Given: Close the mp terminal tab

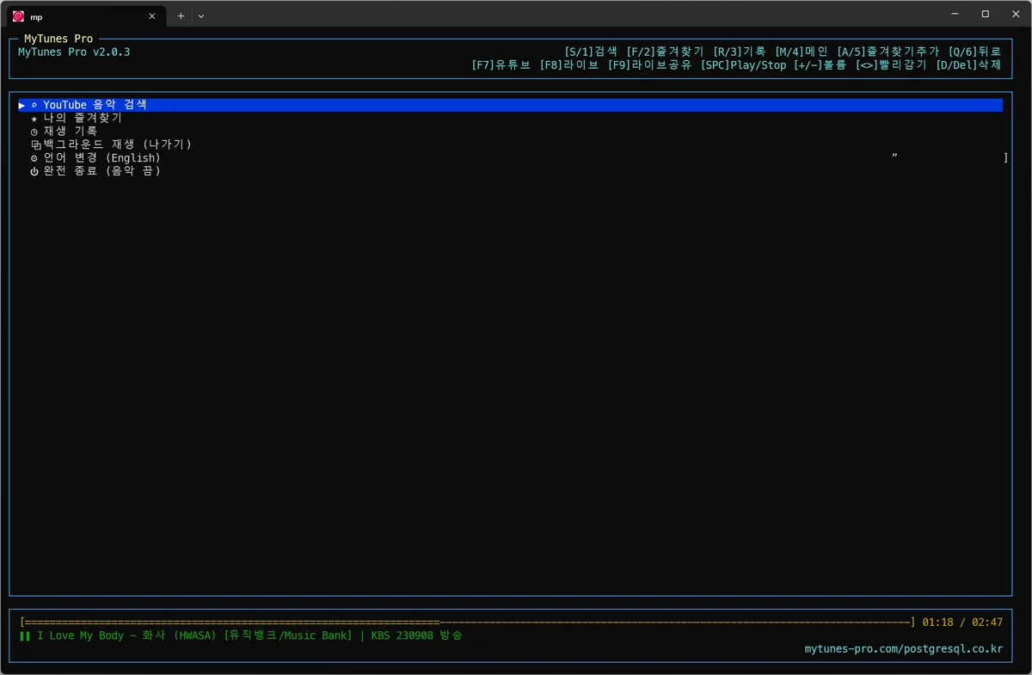Looking at the screenshot, I should click(151, 15).
